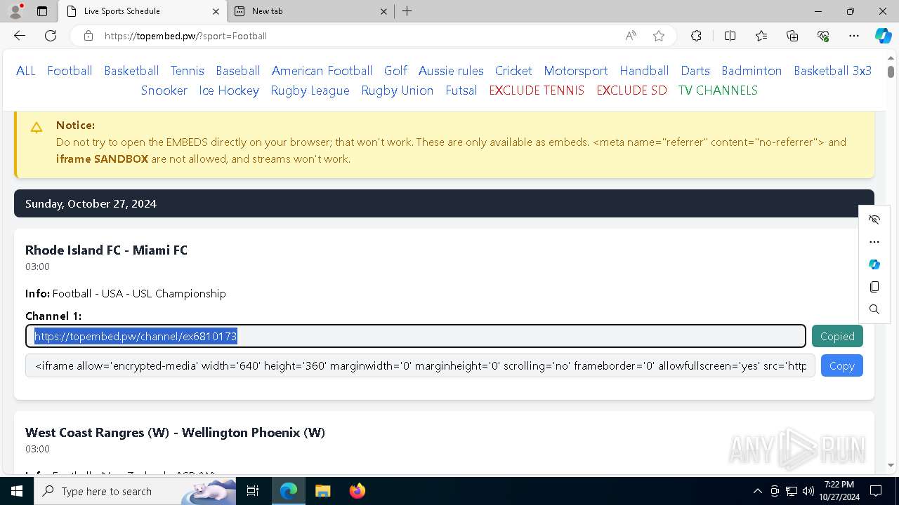Filter schedule by Badminton

[752, 71]
